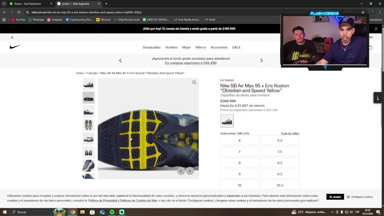Open Mujer menu

click(x=186, y=47)
